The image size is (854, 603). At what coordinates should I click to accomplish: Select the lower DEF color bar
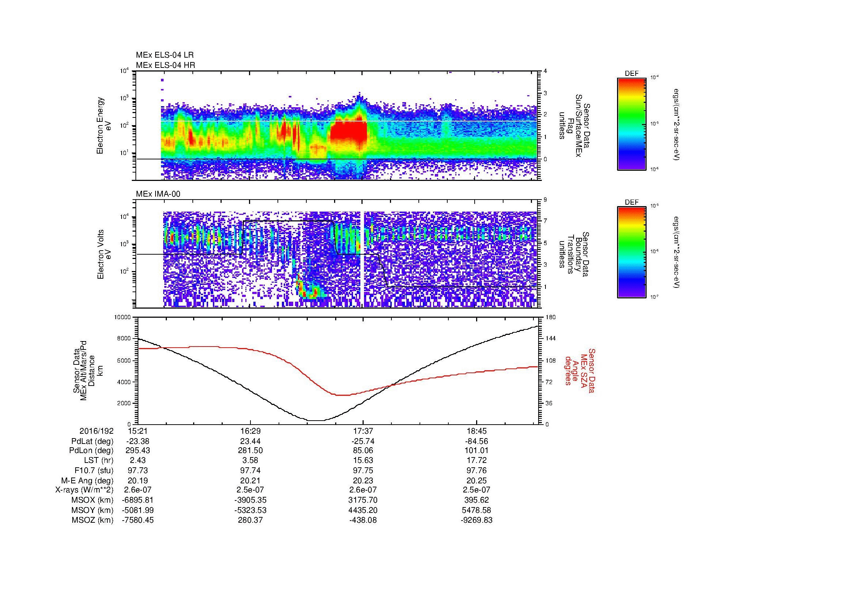click(x=632, y=252)
